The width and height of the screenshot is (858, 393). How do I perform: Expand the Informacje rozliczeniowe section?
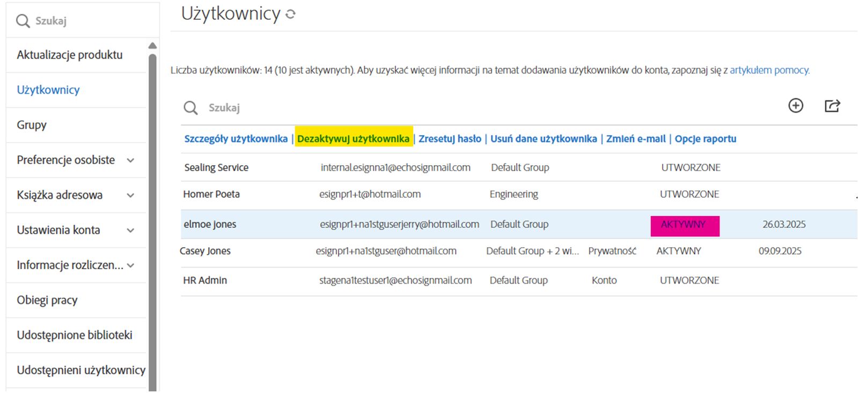(130, 265)
